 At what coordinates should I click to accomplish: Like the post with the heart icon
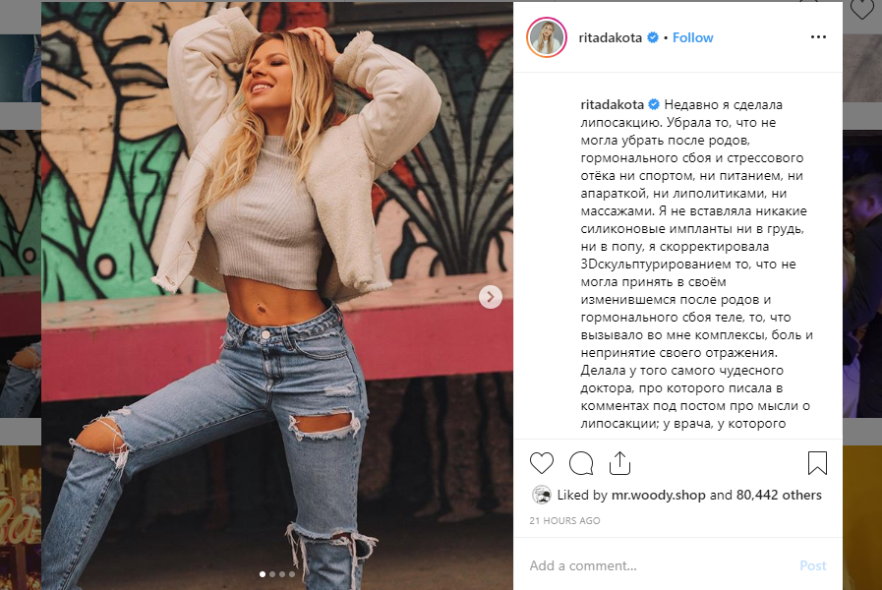pyautogui.click(x=542, y=463)
